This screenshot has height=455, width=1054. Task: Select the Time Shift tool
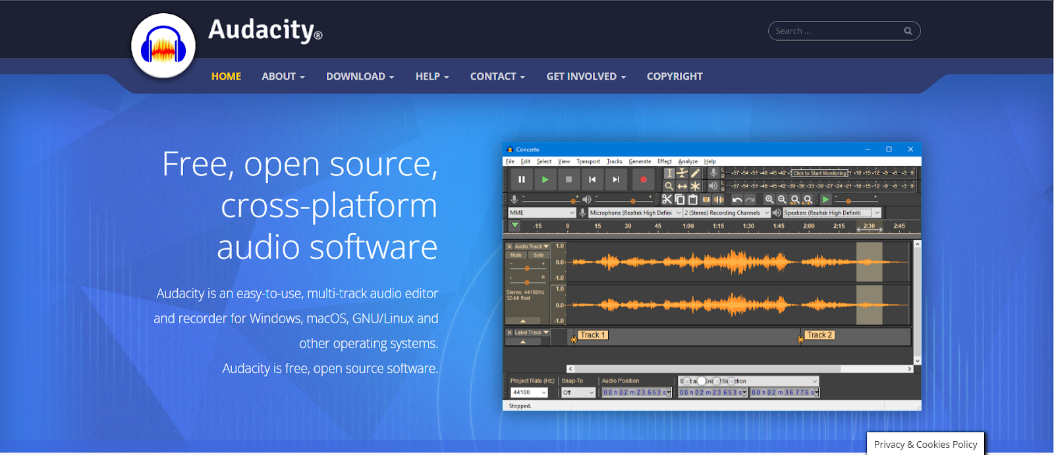pyautogui.click(x=682, y=186)
